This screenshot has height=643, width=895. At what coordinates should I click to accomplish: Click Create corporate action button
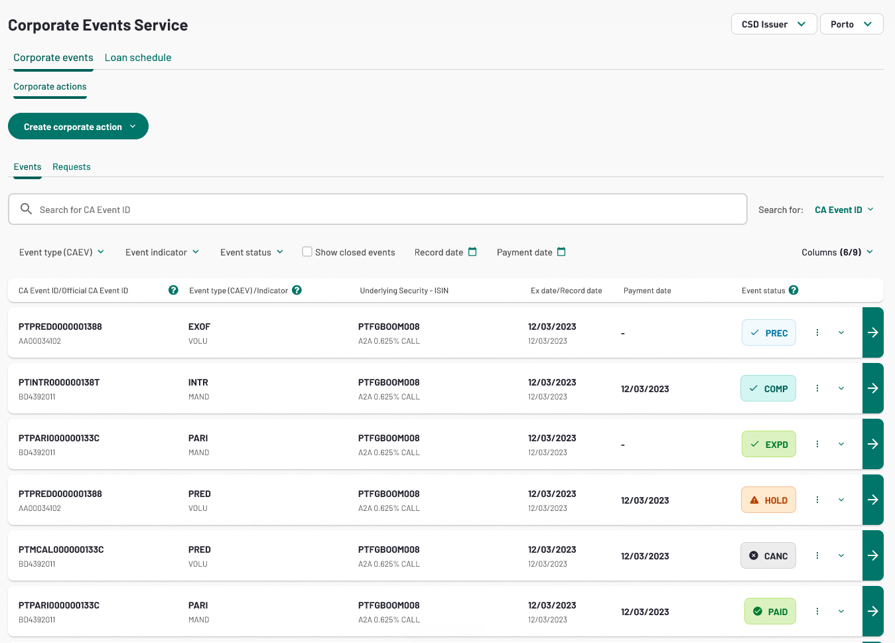pyautogui.click(x=78, y=126)
